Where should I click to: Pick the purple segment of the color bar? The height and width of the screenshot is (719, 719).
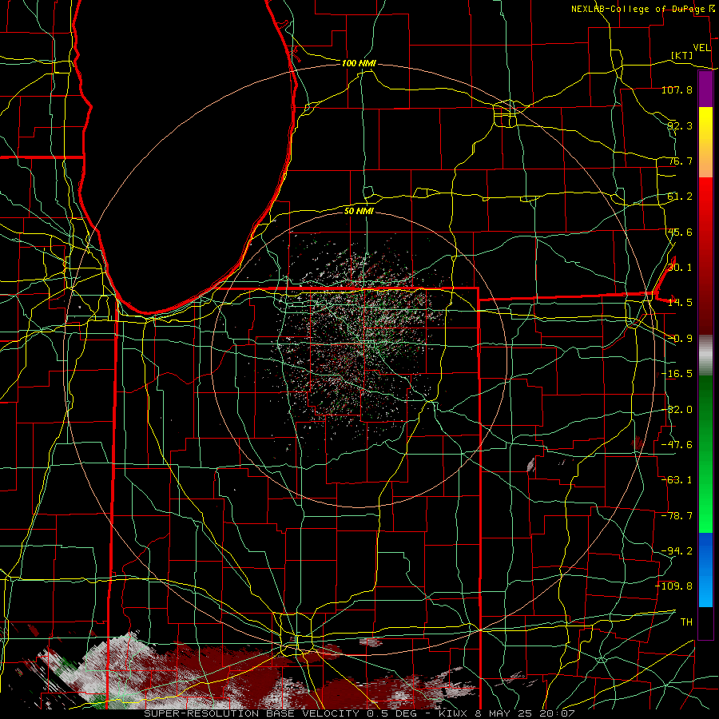click(x=705, y=89)
